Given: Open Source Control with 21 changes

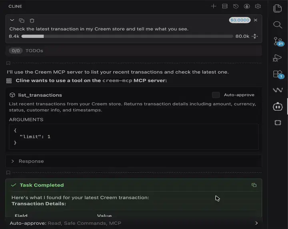Looking at the screenshot, I should pos(278,41).
